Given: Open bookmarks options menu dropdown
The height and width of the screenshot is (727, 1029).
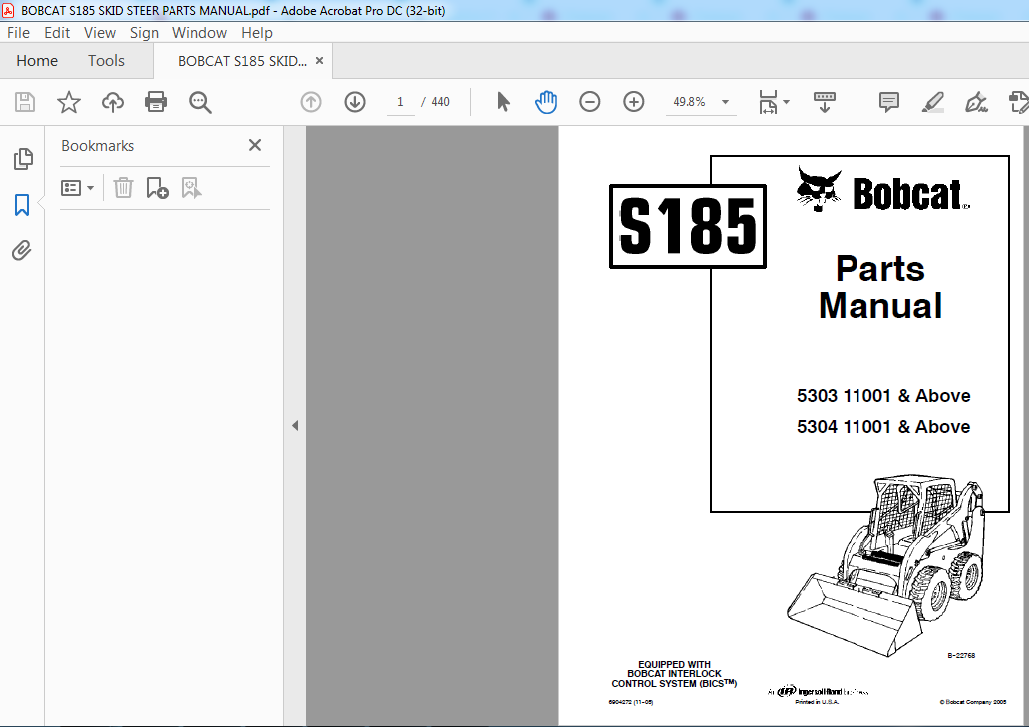Looking at the screenshot, I should pyautogui.click(x=78, y=188).
